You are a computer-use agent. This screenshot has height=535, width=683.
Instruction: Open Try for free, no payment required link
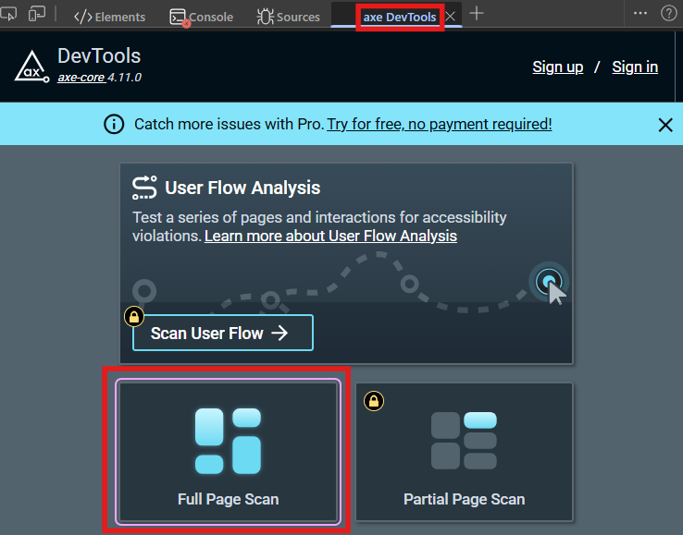(440, 125)
